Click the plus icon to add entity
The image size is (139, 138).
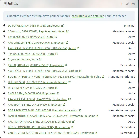[122, 4]
